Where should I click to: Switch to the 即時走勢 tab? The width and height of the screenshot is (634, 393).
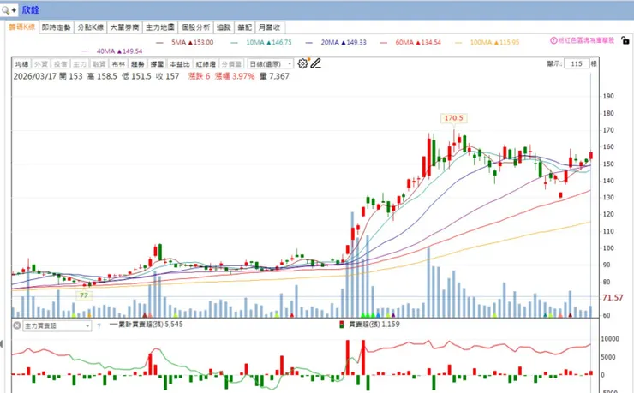click(57, 27)
